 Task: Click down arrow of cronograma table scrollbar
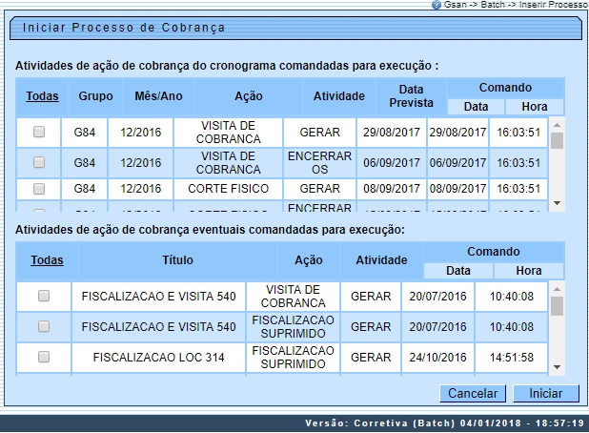(x=557, y=203)
